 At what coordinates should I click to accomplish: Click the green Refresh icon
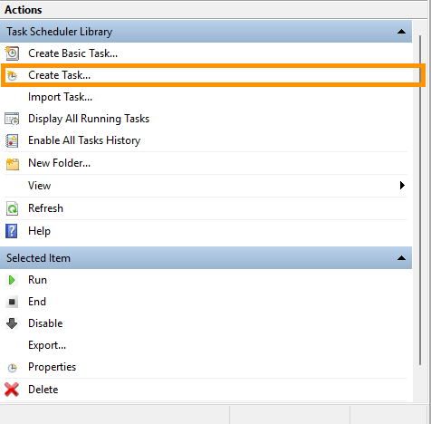tap(12, 208)
